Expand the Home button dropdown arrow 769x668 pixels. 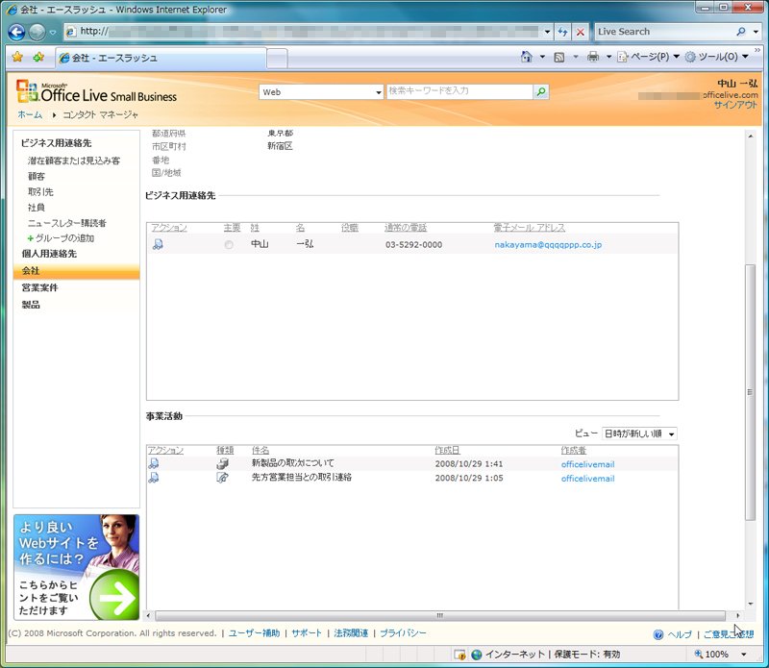click(542, 57)
